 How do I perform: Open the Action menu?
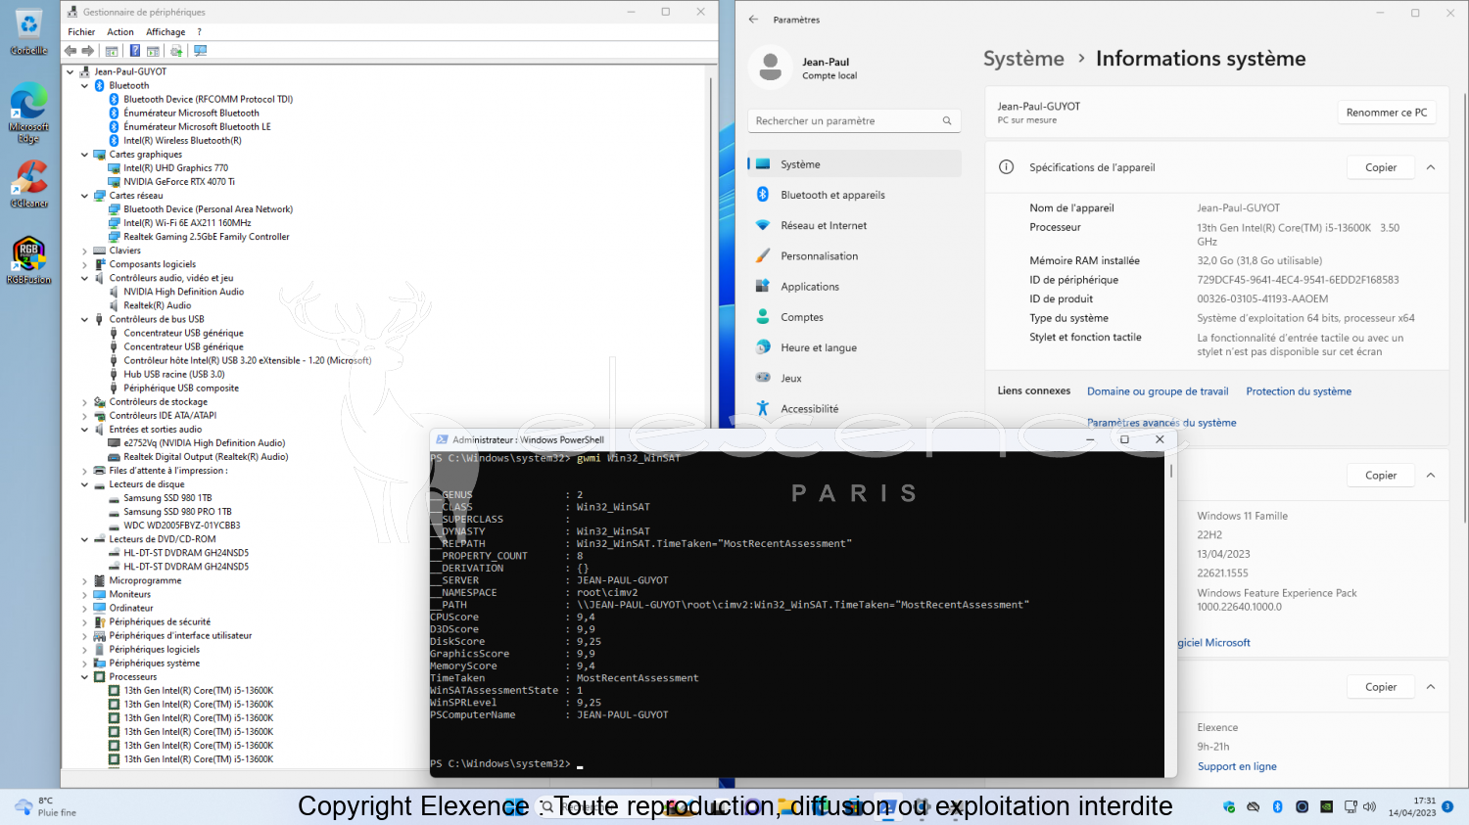coord(120,32)
